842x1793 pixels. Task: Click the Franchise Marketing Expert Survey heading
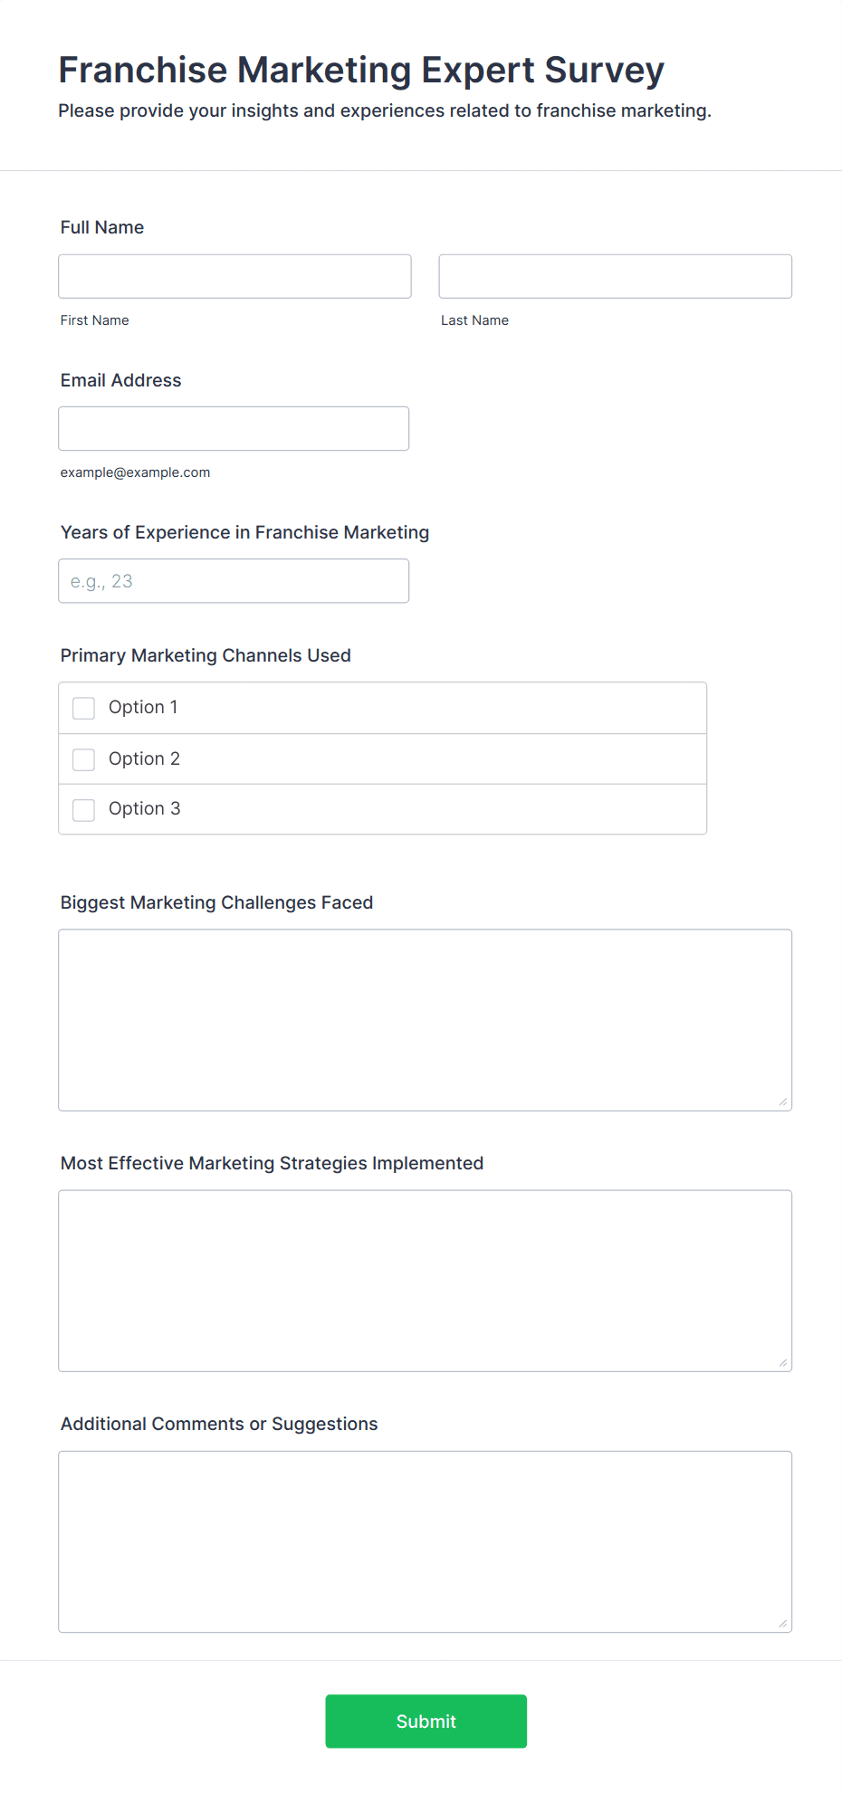[x=361, y=70]
